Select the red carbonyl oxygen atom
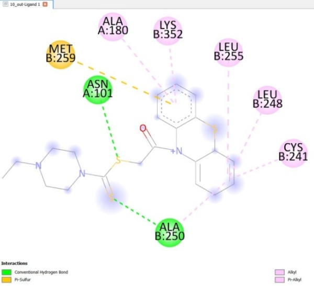The height and width of the screenshot is (286, 314). [142, 128]
